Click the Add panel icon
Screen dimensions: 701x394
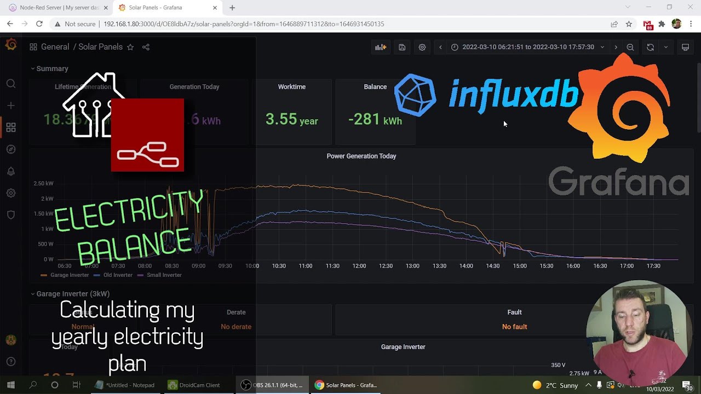pos(381,47)
